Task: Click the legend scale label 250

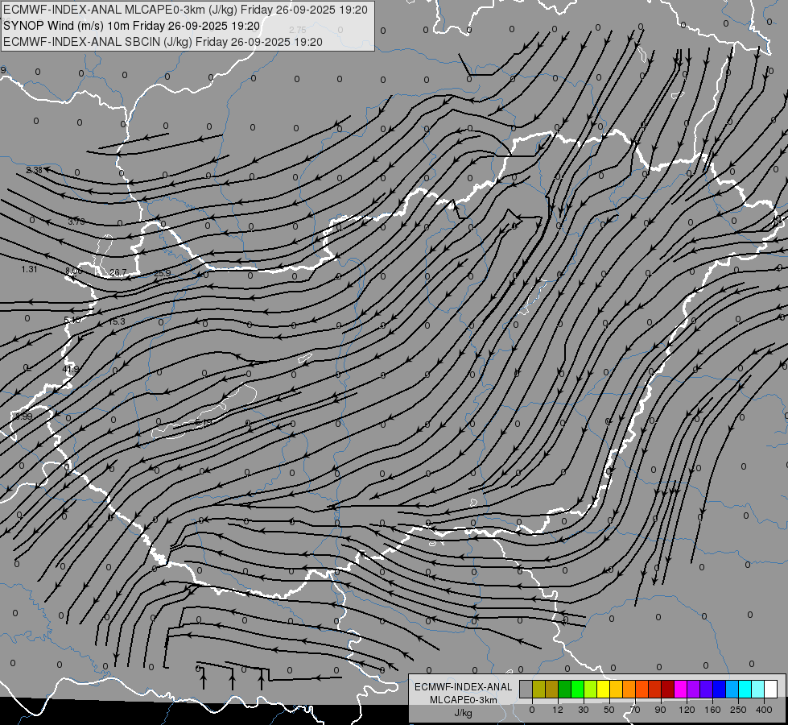Action: click(738, 710)
